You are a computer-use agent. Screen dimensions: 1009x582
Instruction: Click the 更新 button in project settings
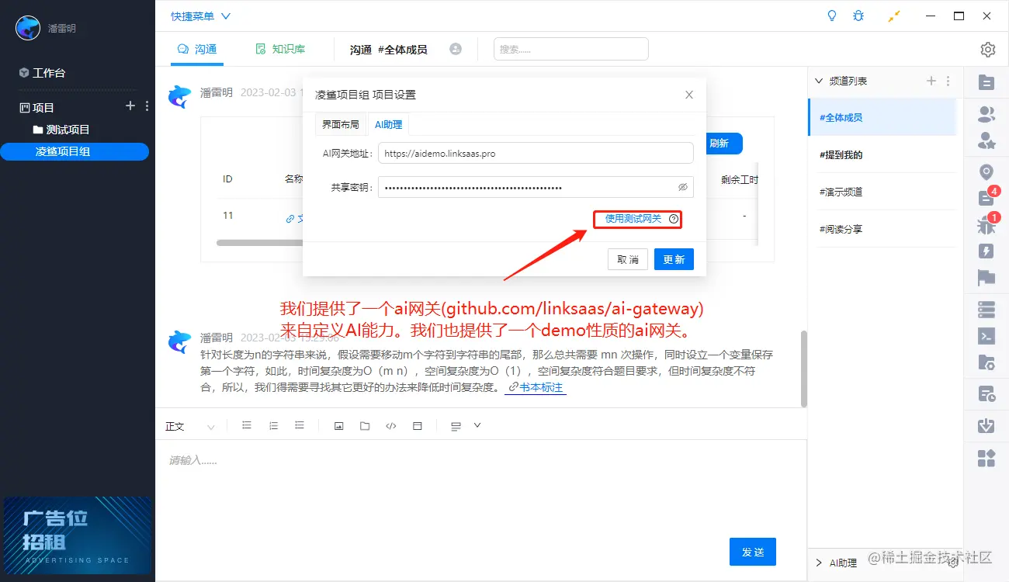[x=674, y=259]
